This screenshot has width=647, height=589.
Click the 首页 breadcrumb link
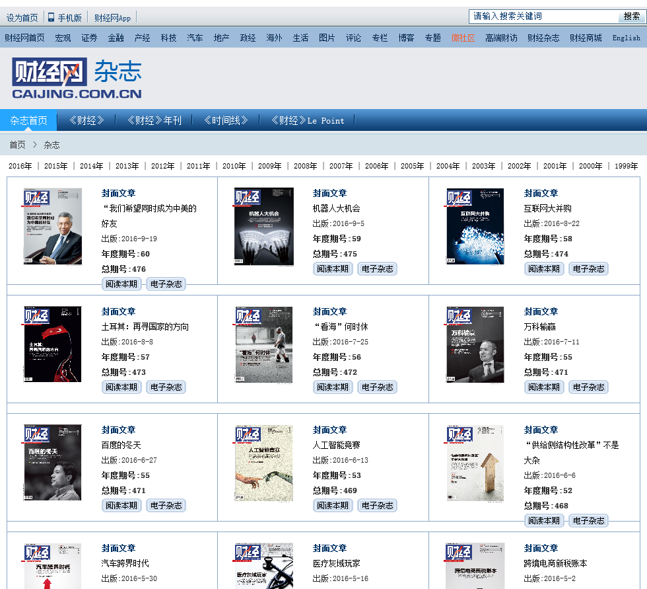(17, 145)
